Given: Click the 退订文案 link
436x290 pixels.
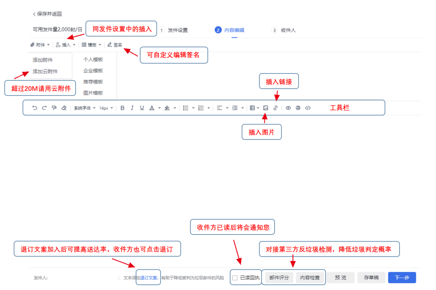Looking at the screenshot, I should [149, 278].
